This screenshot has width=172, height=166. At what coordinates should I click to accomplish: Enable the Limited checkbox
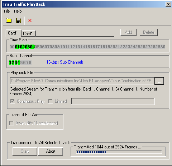[51, 101]
